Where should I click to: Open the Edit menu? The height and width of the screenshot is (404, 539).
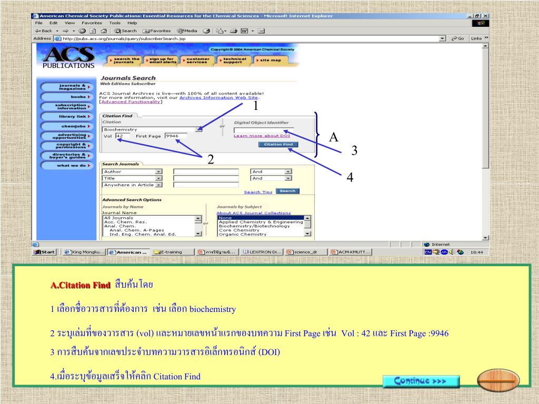53,23
